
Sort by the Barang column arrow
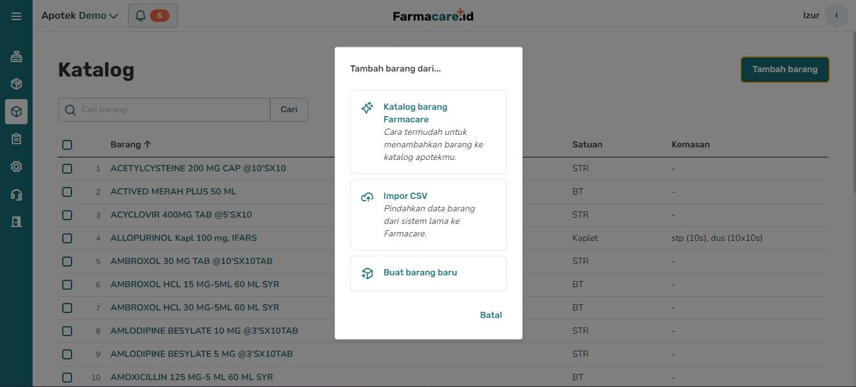point(147,144)
